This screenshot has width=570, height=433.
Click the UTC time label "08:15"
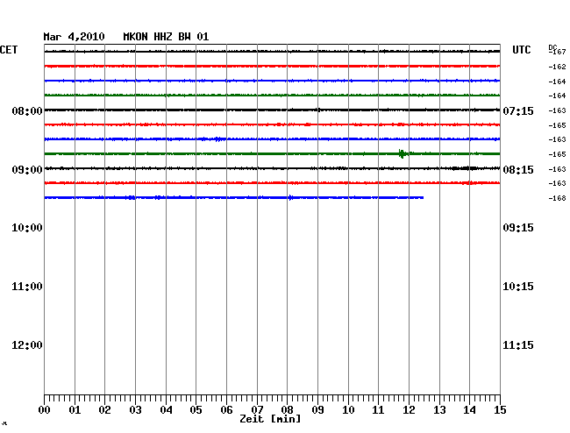(x=518, y=170)
